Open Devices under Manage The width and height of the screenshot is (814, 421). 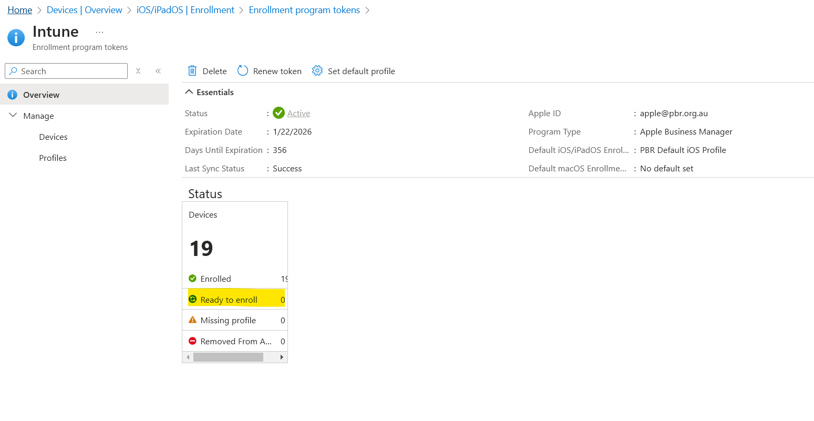click(x=53, y=137)
